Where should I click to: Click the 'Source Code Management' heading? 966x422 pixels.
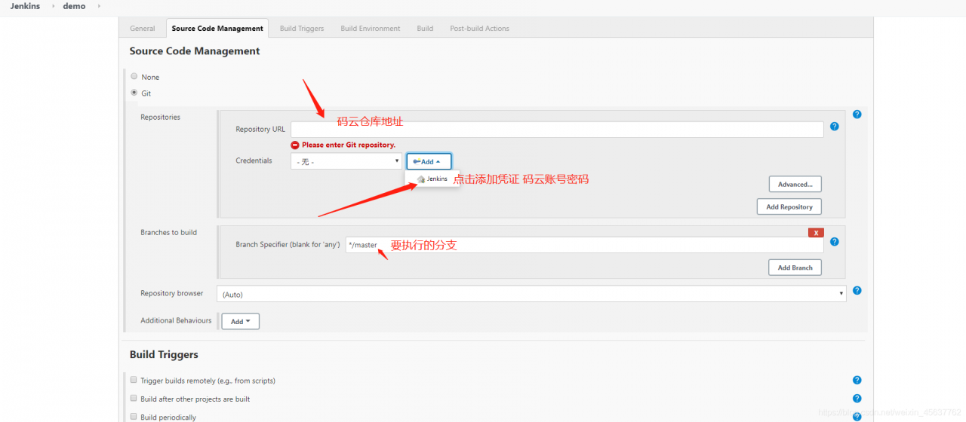pyautogui.click(x=195, y=51)
